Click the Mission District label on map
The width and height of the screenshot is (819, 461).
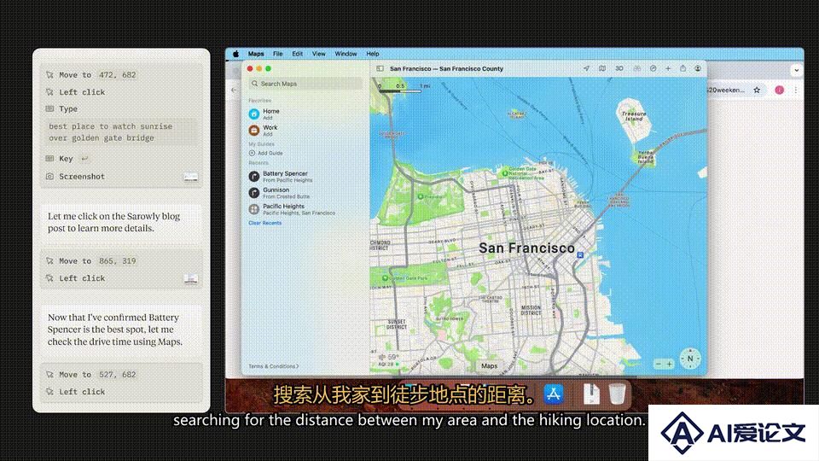click(531, 310)
